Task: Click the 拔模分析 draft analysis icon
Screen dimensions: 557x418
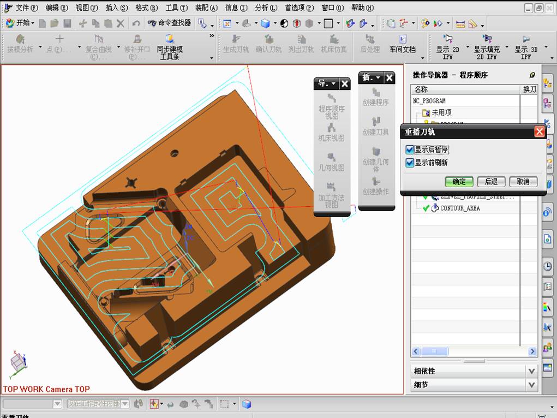Action: point(20,39)
